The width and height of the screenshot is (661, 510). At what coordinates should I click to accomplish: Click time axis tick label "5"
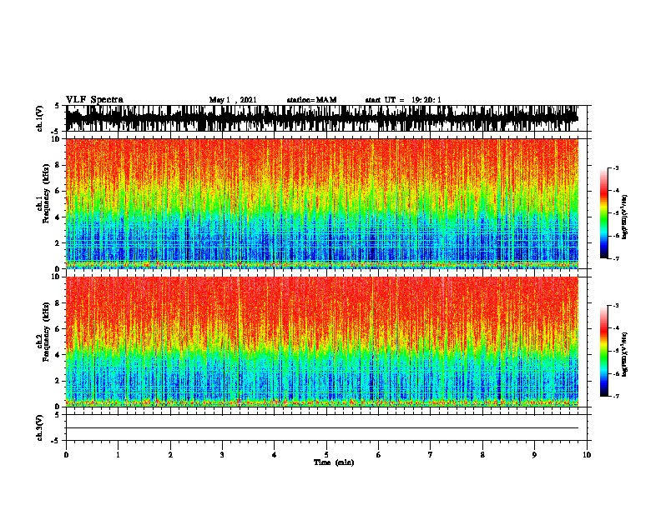326,455
